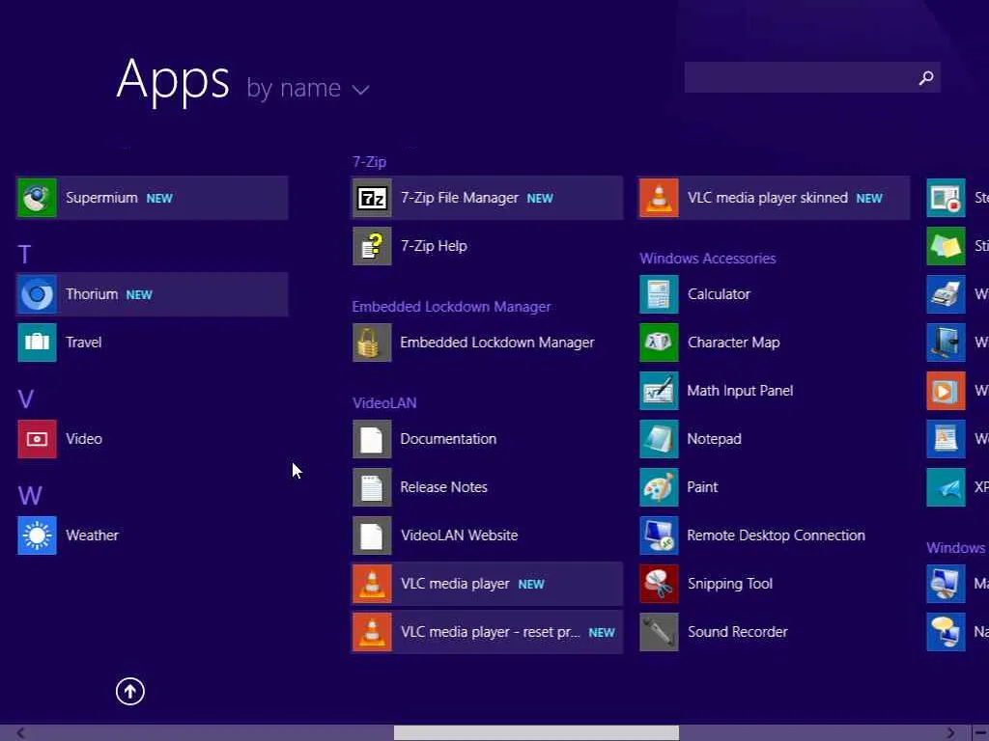The width and height of the screenshot is (989, 741).
Task: Open the Calculator icon
Action: pos(659,294)
